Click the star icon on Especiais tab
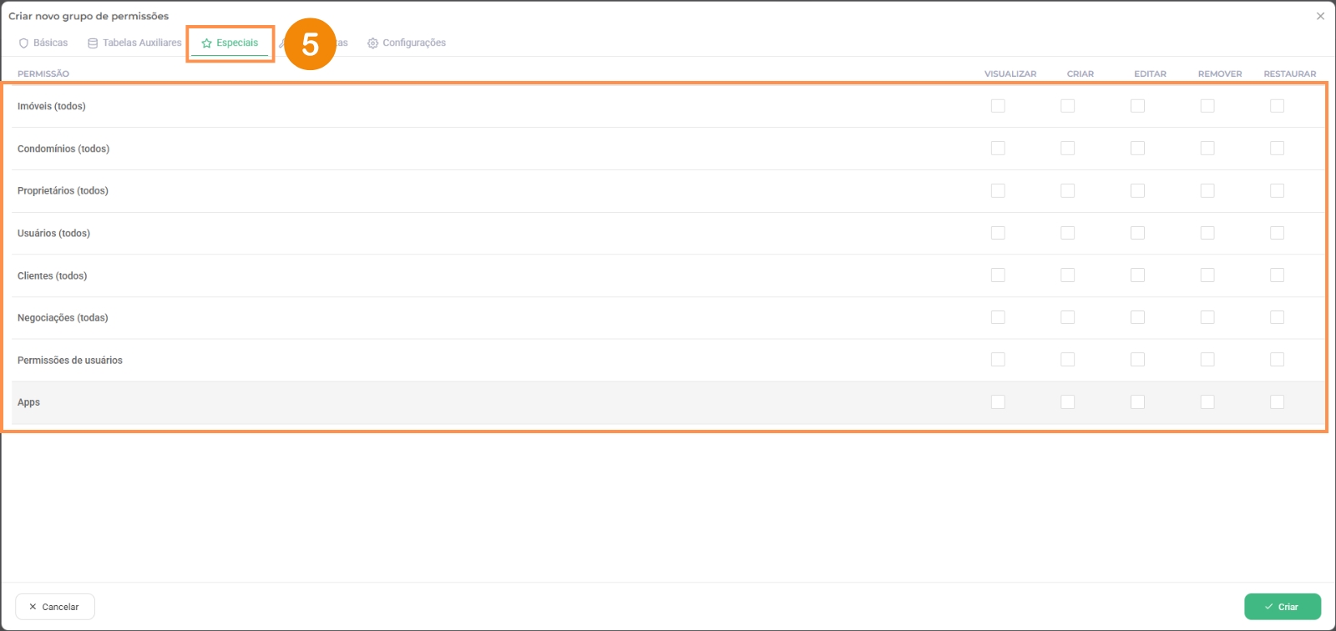The height and width of the screenshot is (631, 1336). pos(206,43)
